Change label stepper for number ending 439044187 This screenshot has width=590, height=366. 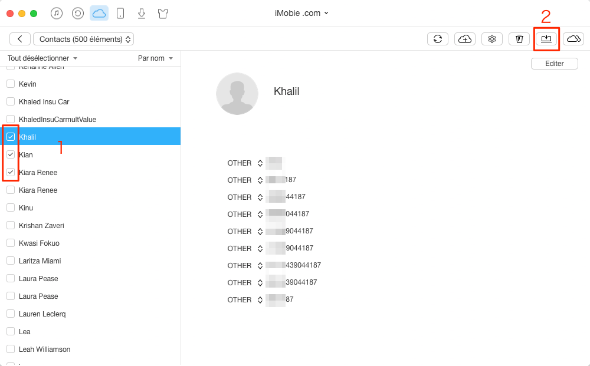pyautogui.click(x=260, y=266)
